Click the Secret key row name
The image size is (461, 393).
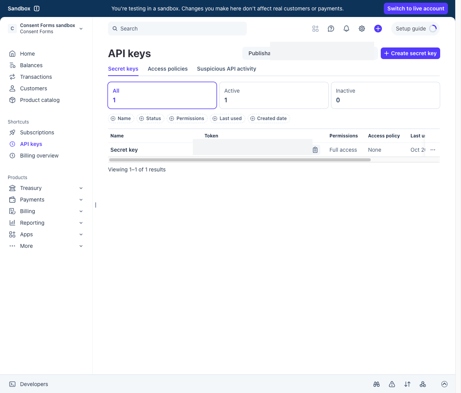[x=124, y=150]
